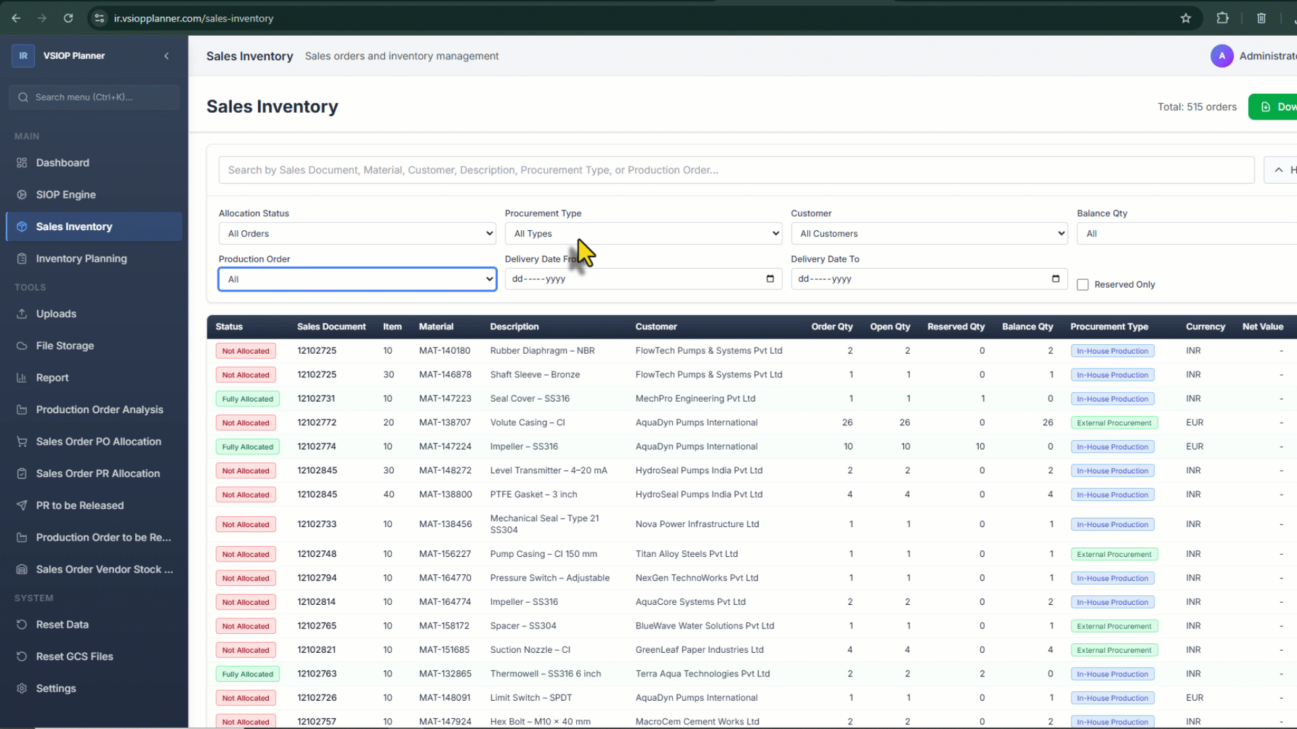Click the File Storage cloud icon
This screenshot has width=1297, height=729.
[x=22, y=346]
